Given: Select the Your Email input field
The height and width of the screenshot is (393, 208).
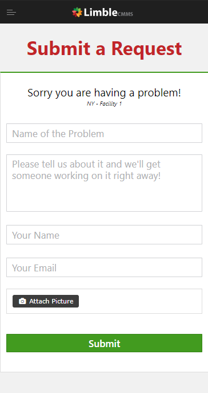Looking at the screenshot, I should [104, 267].
